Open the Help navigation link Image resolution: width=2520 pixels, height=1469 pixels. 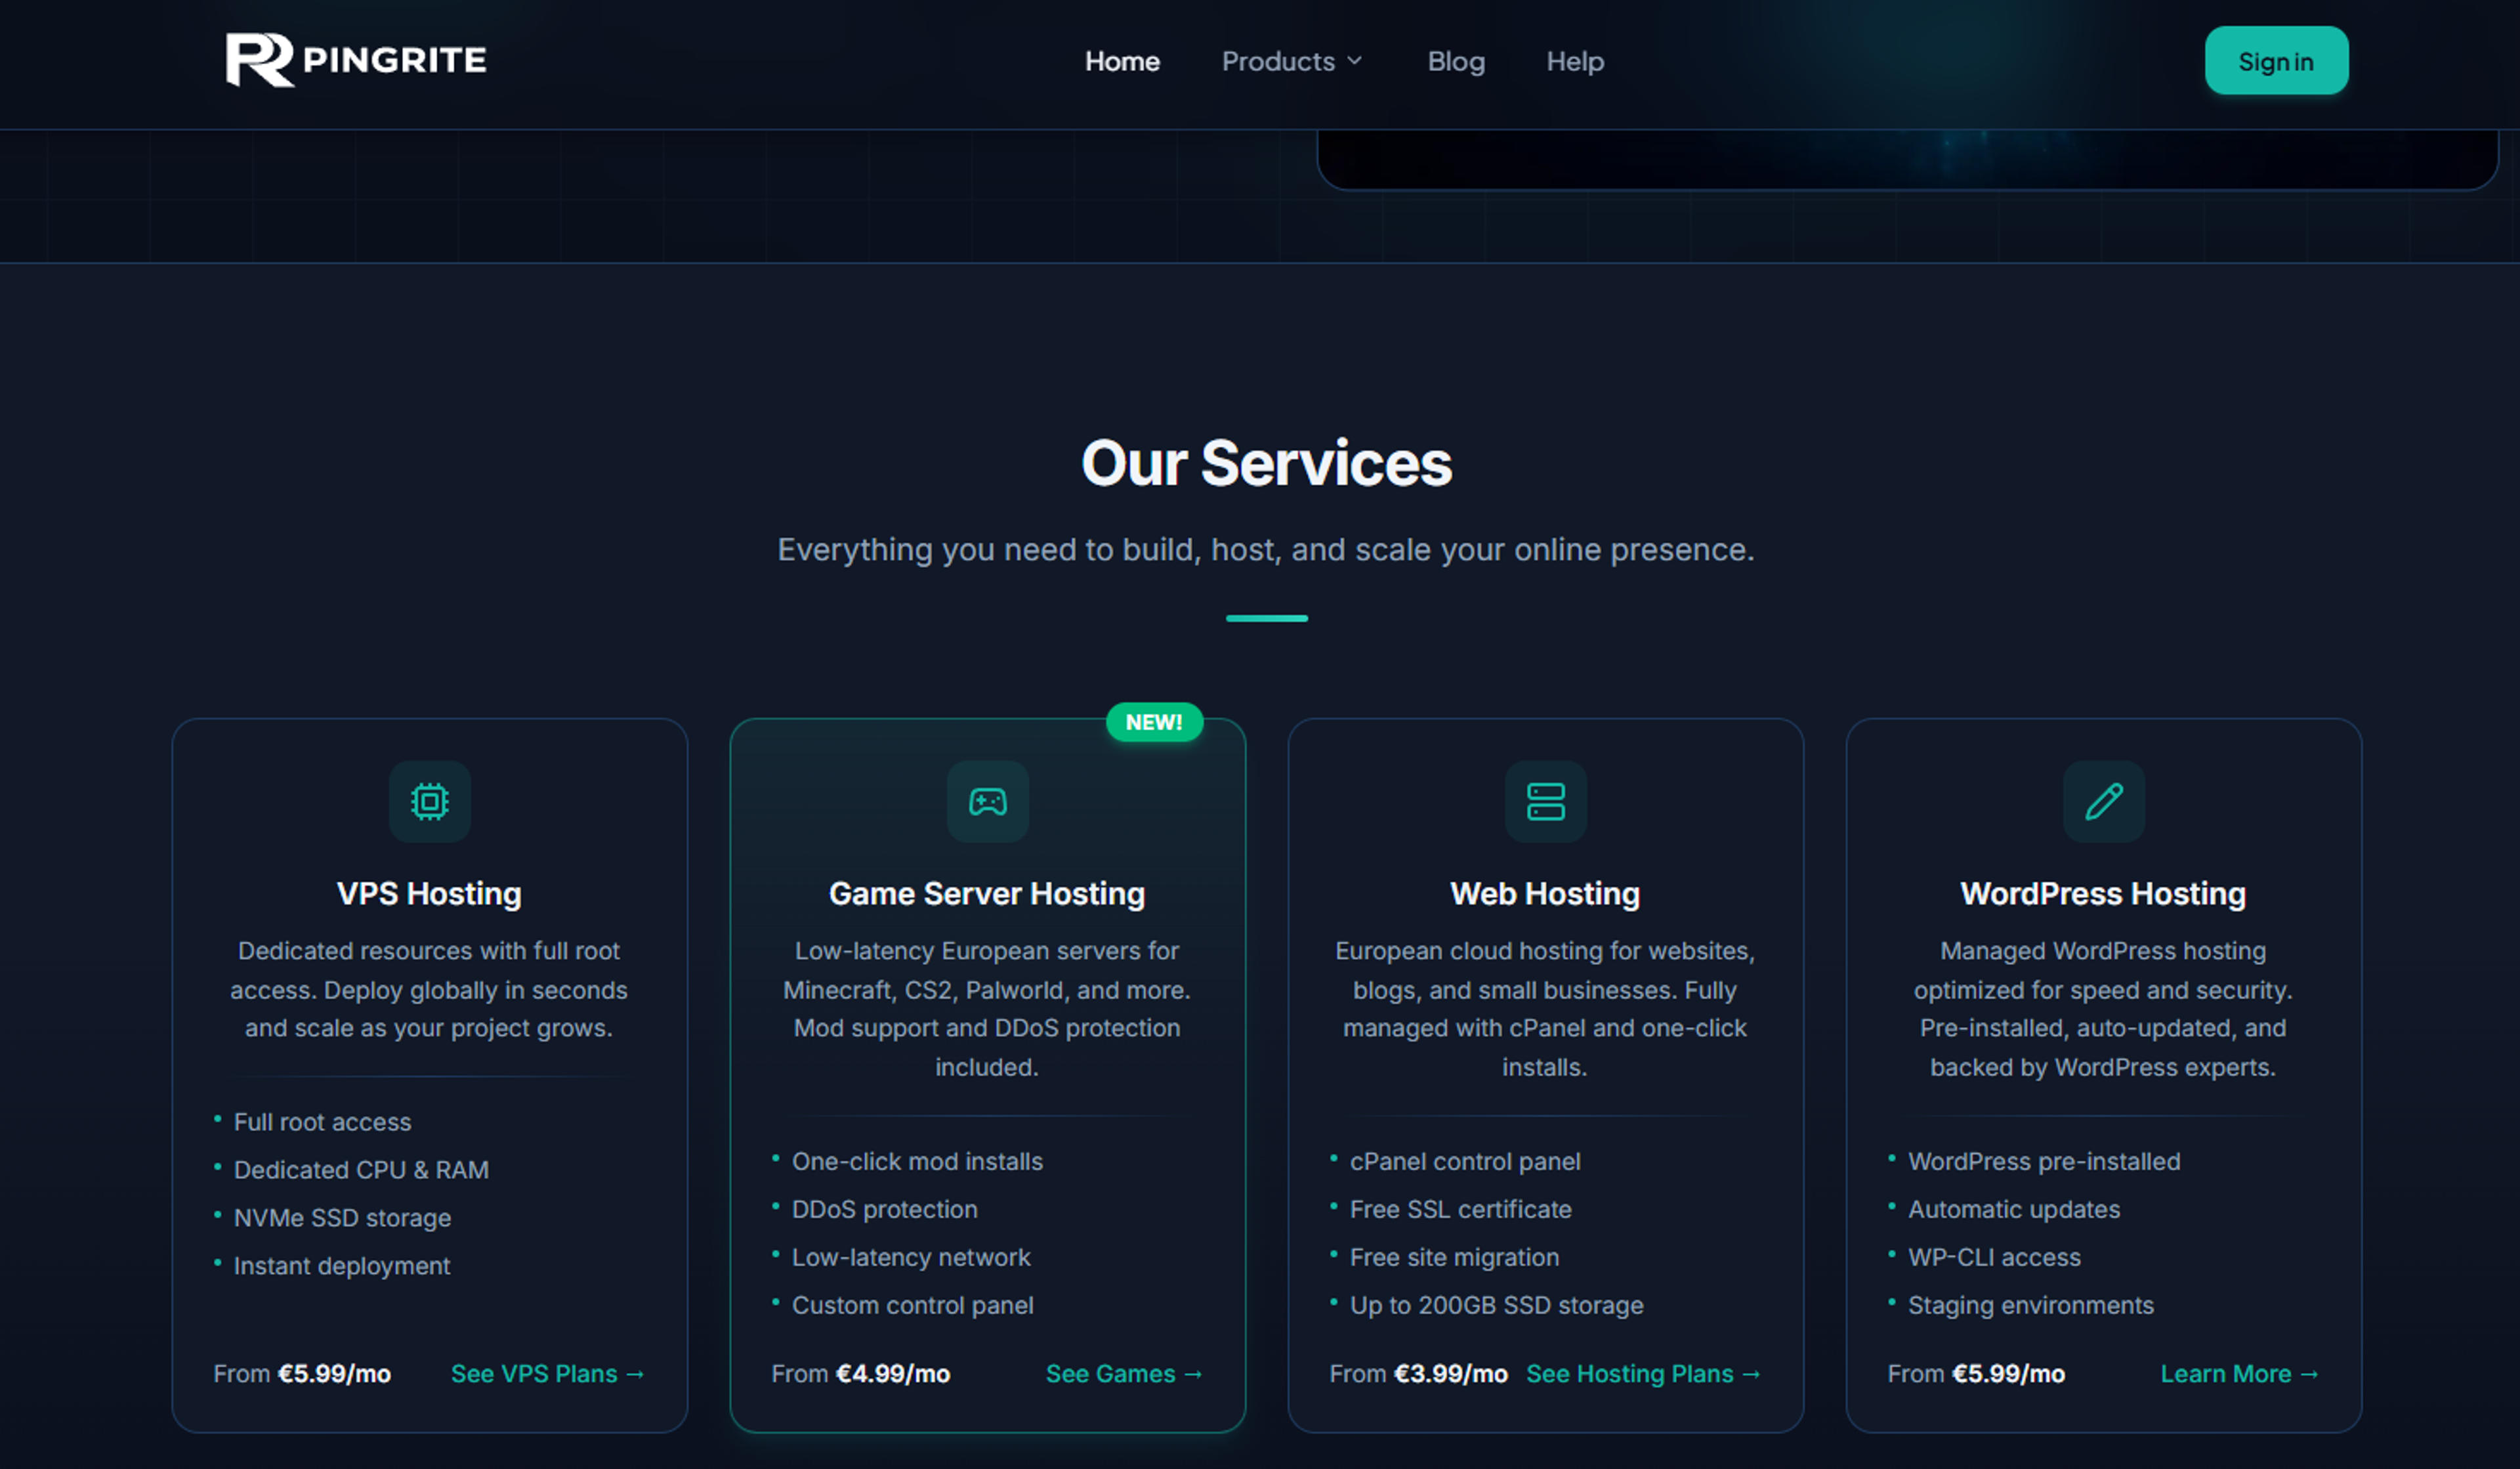[1575, 61]
